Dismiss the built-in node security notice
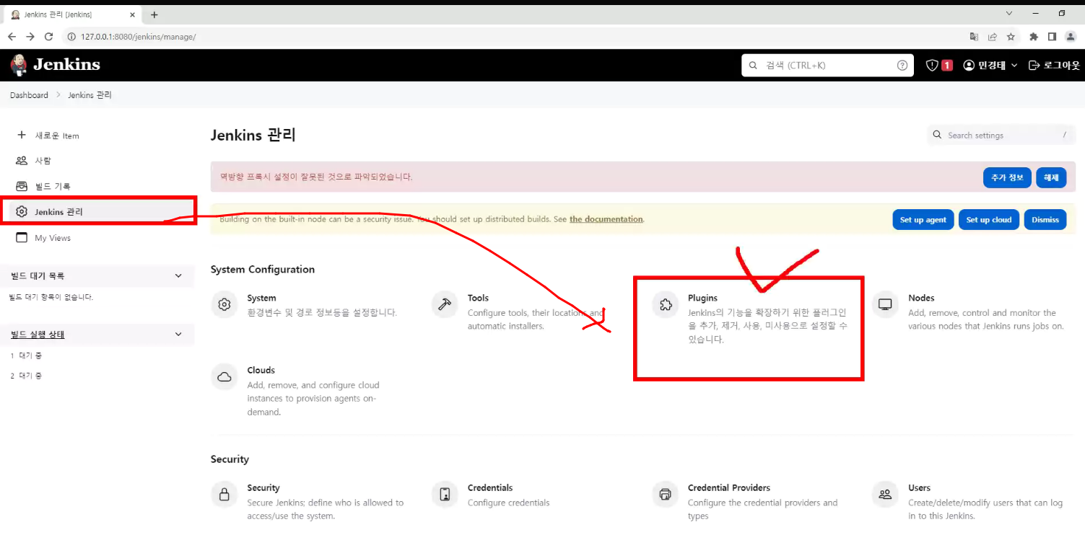The width and height of the screenshot is (1085, 535). [1045, 220]
